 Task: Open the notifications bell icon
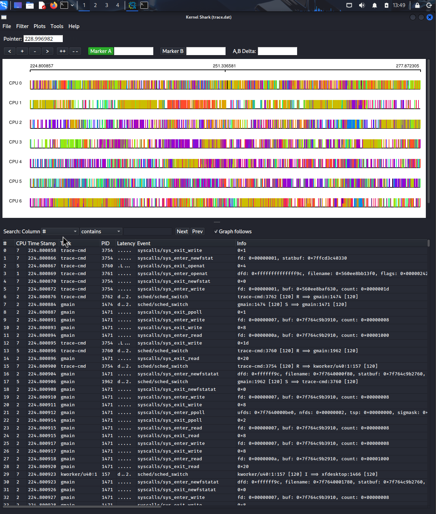click(374, 5)
